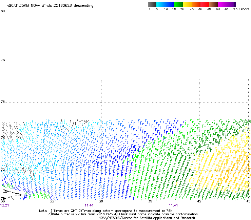Click the purple '13:21' pass time label

[5, 205]
